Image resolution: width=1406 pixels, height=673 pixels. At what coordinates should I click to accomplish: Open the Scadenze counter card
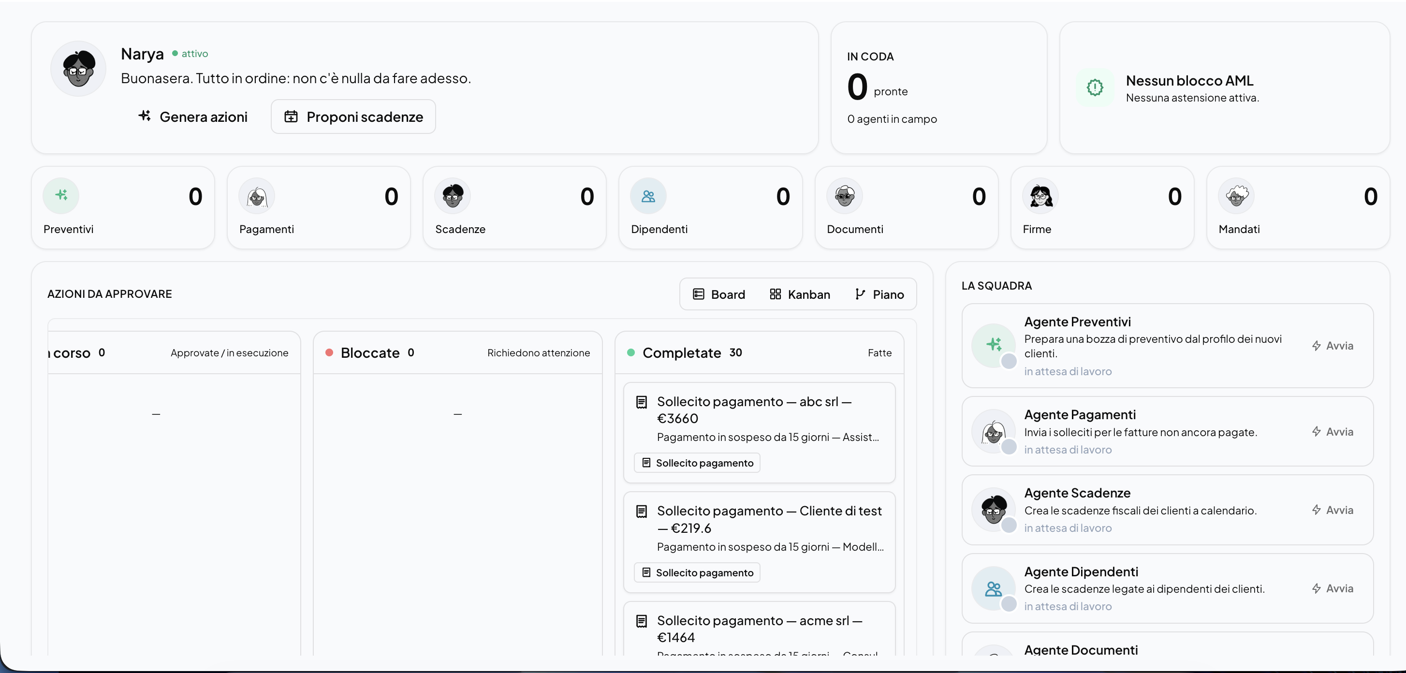pyautogui.click(x=515, y=207)
